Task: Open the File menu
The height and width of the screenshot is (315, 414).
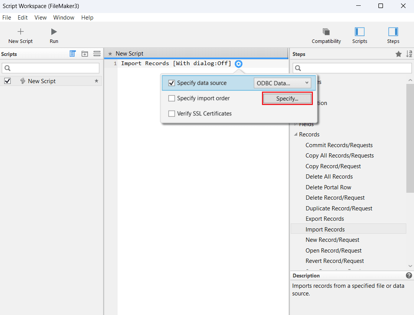Action: tap(7, 18)
